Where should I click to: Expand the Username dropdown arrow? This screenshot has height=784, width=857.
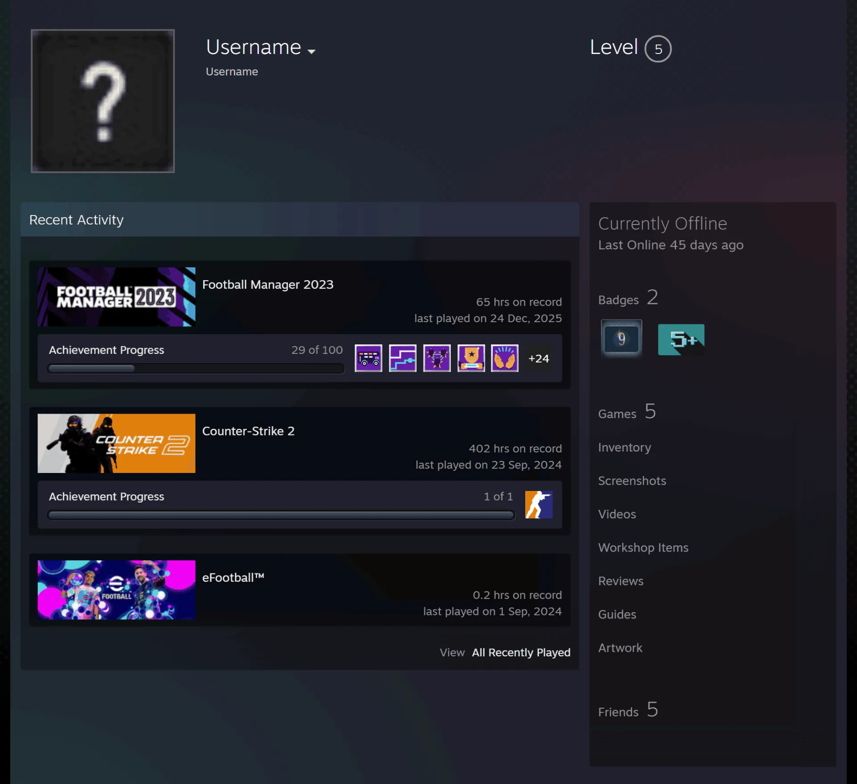(312, 51)
